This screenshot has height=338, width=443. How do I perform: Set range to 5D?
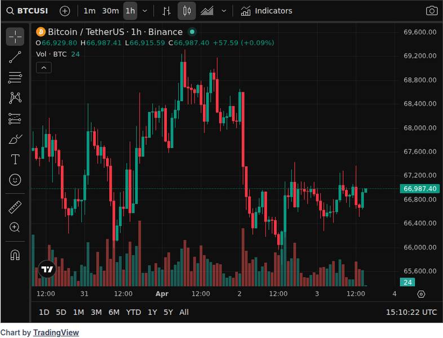(x=61, y=312)
